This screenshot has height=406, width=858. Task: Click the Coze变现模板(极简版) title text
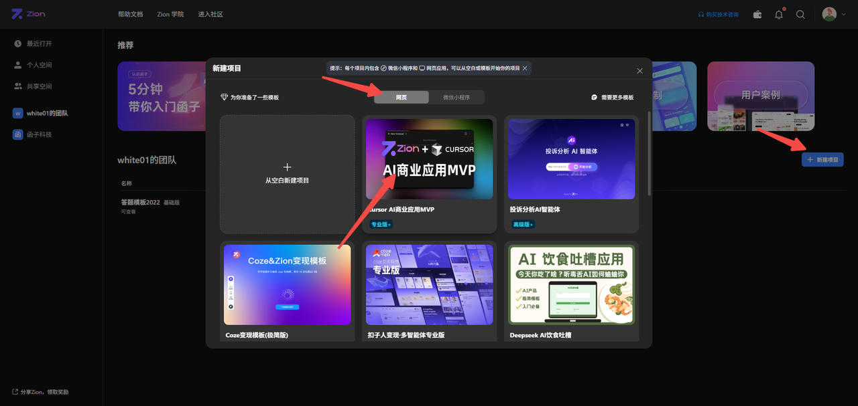[257, 335]
